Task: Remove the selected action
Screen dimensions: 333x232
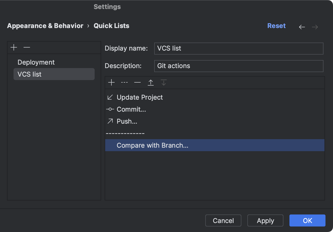Action: point(137,82)
